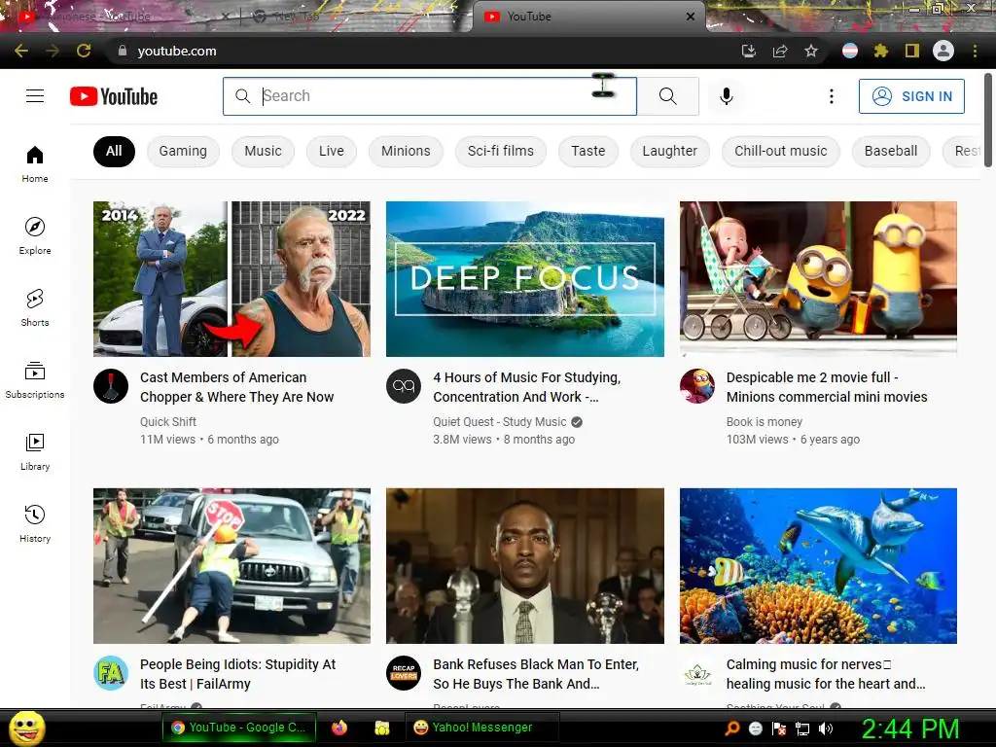The image size is (996, 747).
Task: Open YouTube settings three-dot menu
Action: 831,96
